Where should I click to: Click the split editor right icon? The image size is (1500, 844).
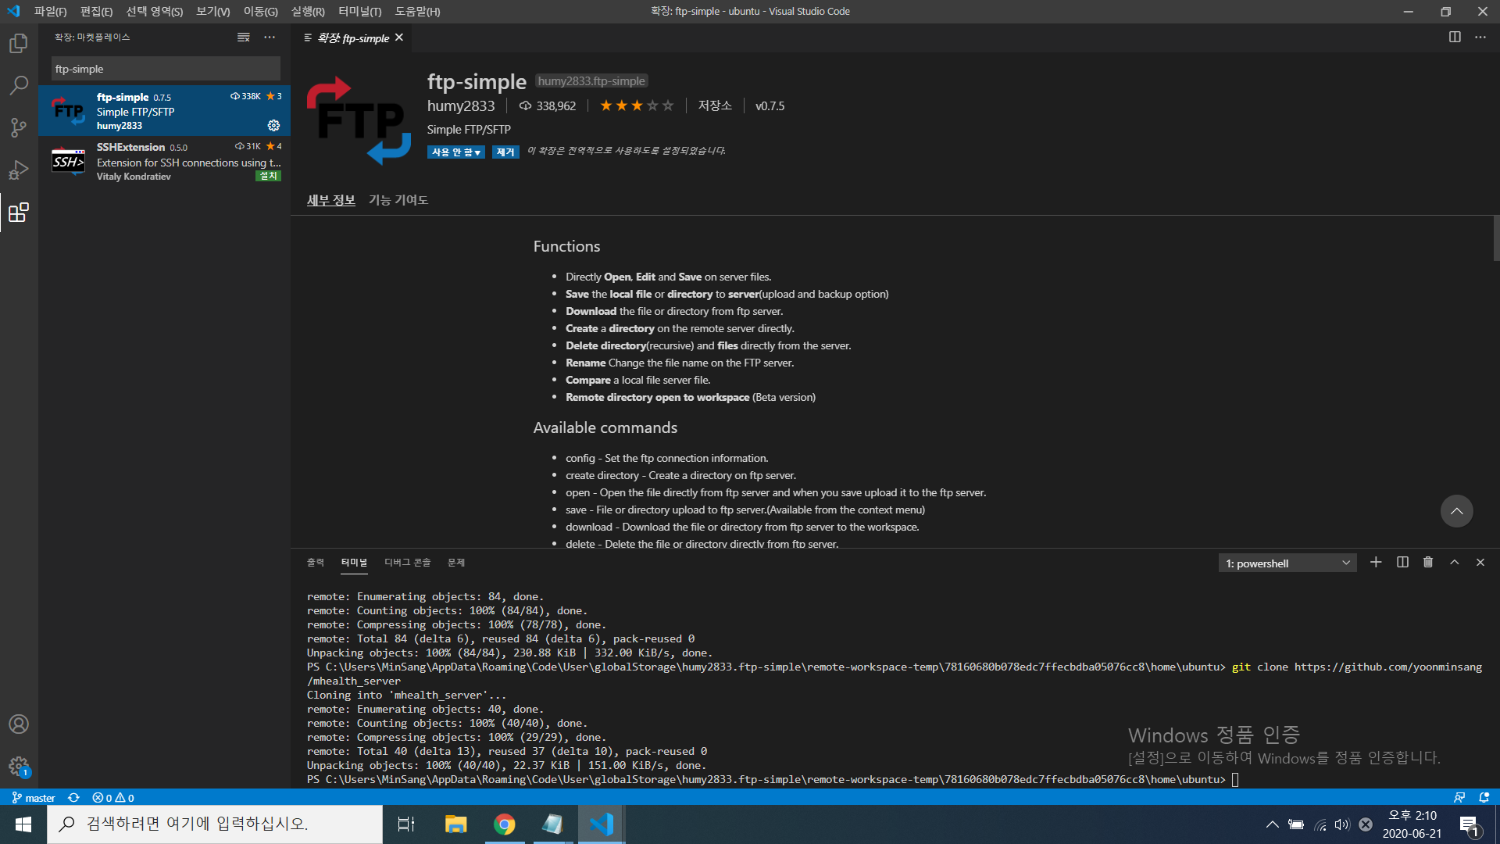[x=1455, y=38]
